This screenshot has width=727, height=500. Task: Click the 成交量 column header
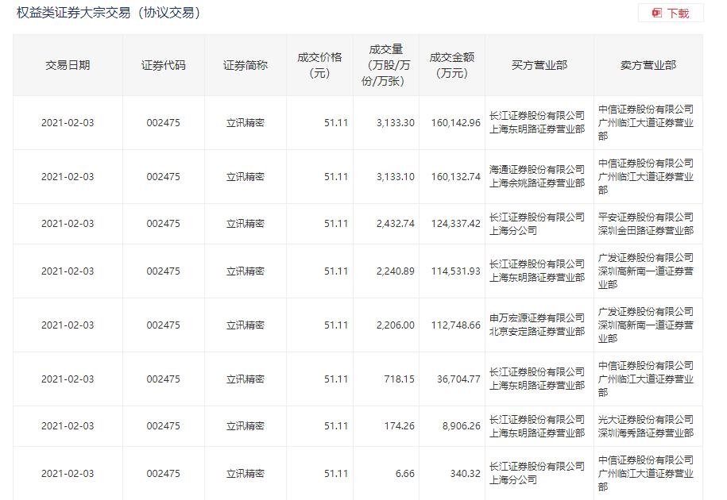point(386,65)
